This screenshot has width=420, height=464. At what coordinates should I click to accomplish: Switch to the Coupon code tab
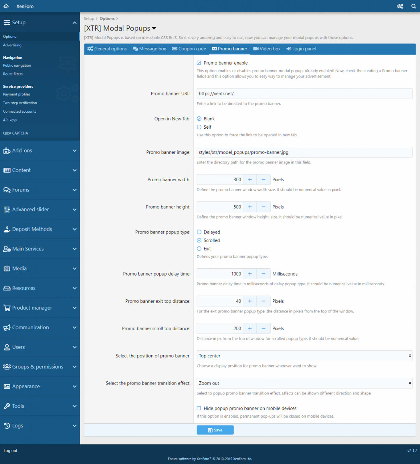tap(189, 49)
